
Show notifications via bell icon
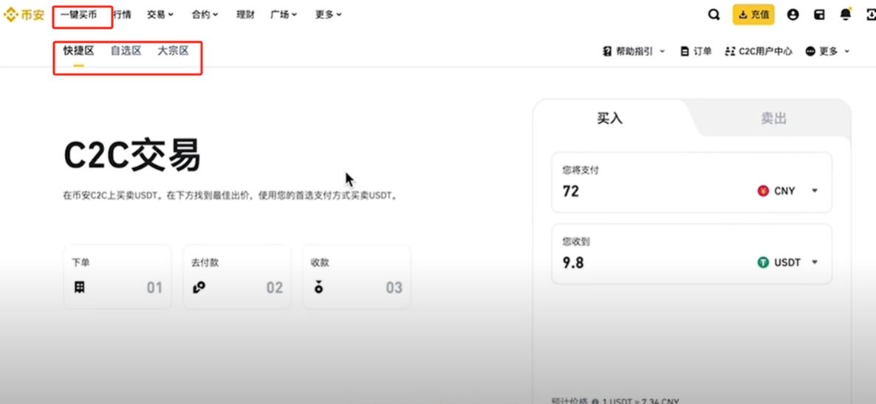click(845, 14)
